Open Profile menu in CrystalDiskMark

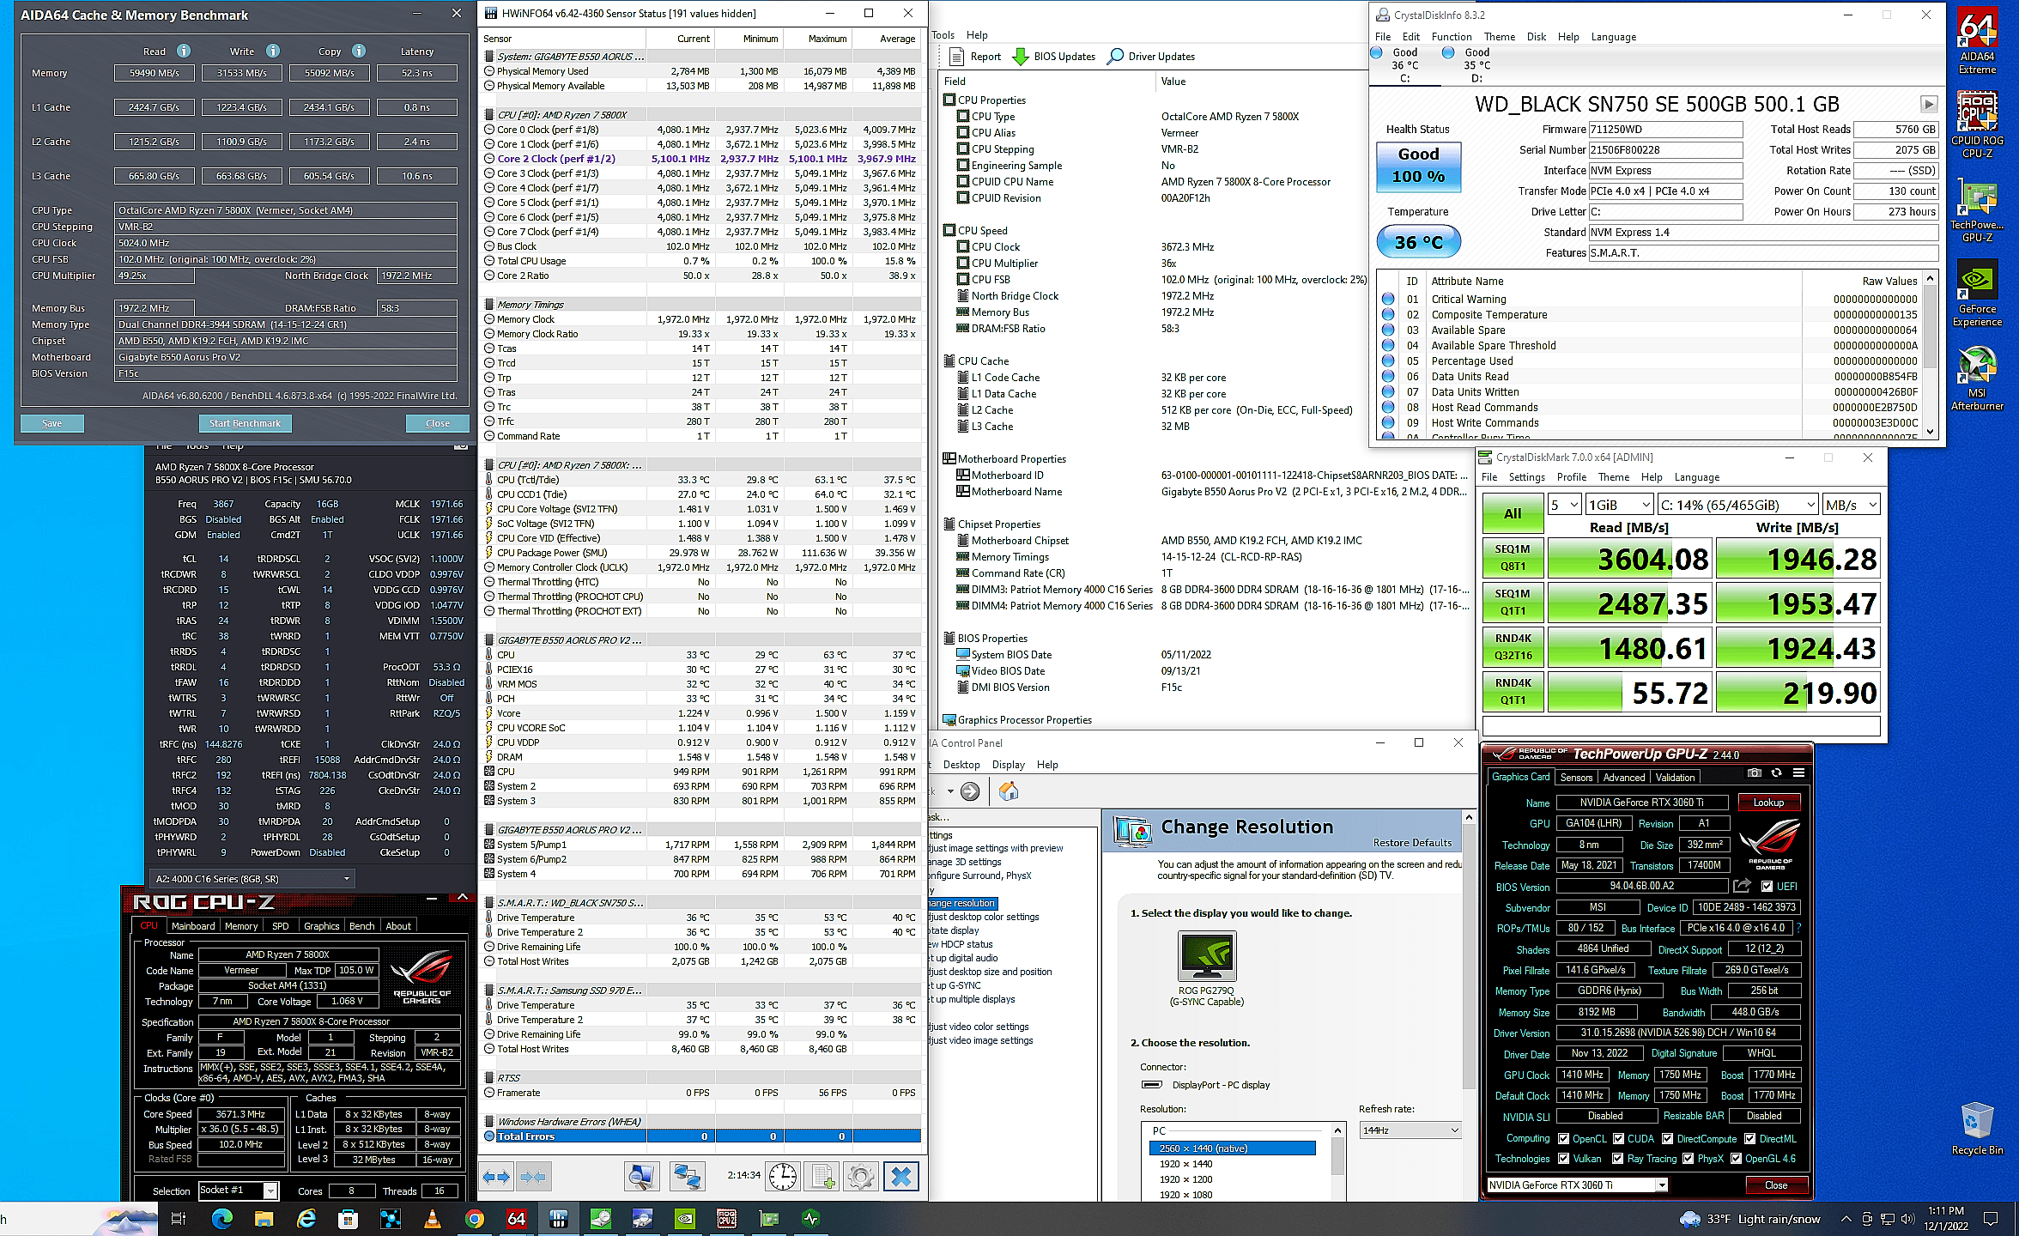1571,477
